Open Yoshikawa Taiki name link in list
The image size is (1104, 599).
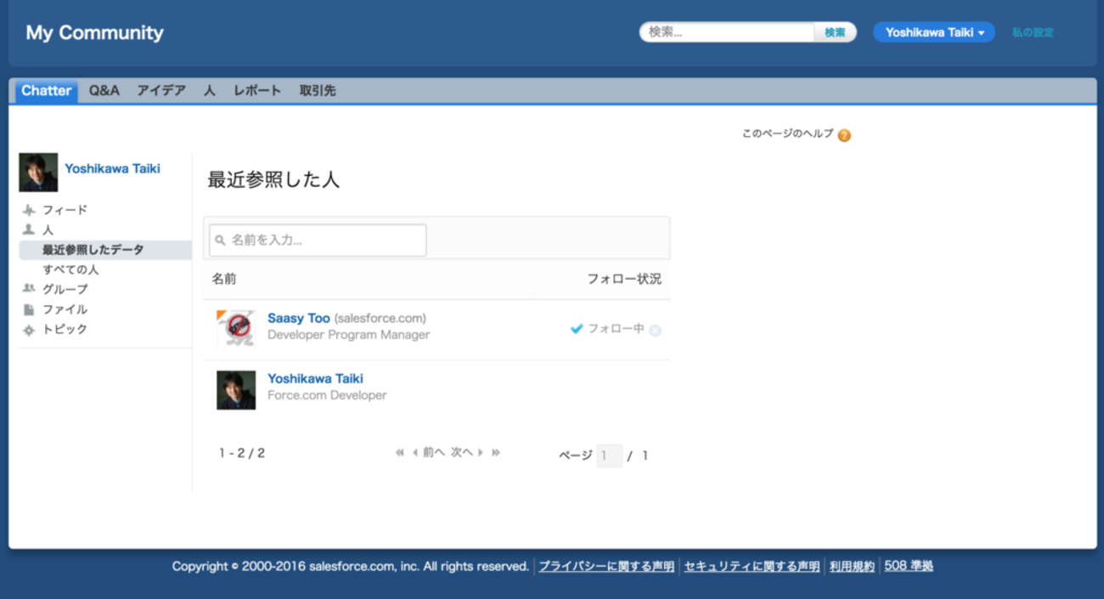pos(315,378)
